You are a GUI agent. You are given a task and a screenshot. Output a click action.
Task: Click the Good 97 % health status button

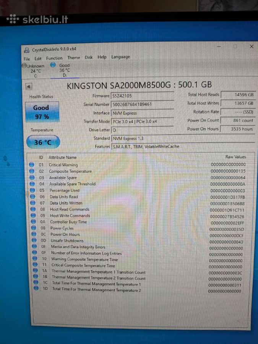[x=42, y=112]
